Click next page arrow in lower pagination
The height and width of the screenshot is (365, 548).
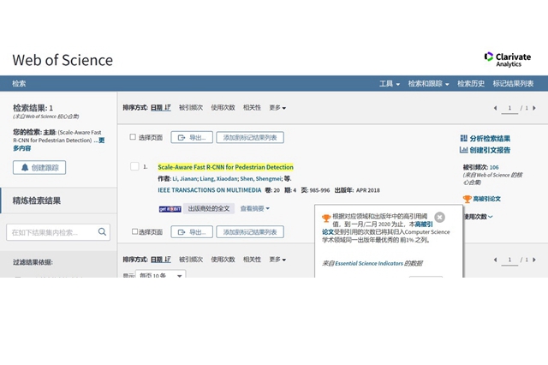533,259
